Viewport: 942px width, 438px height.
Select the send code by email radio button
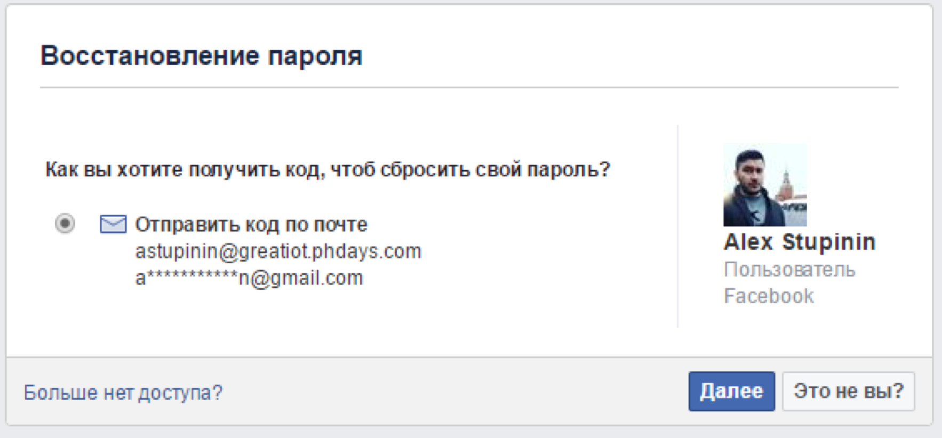pyautogui.click(x=65, y=223)
